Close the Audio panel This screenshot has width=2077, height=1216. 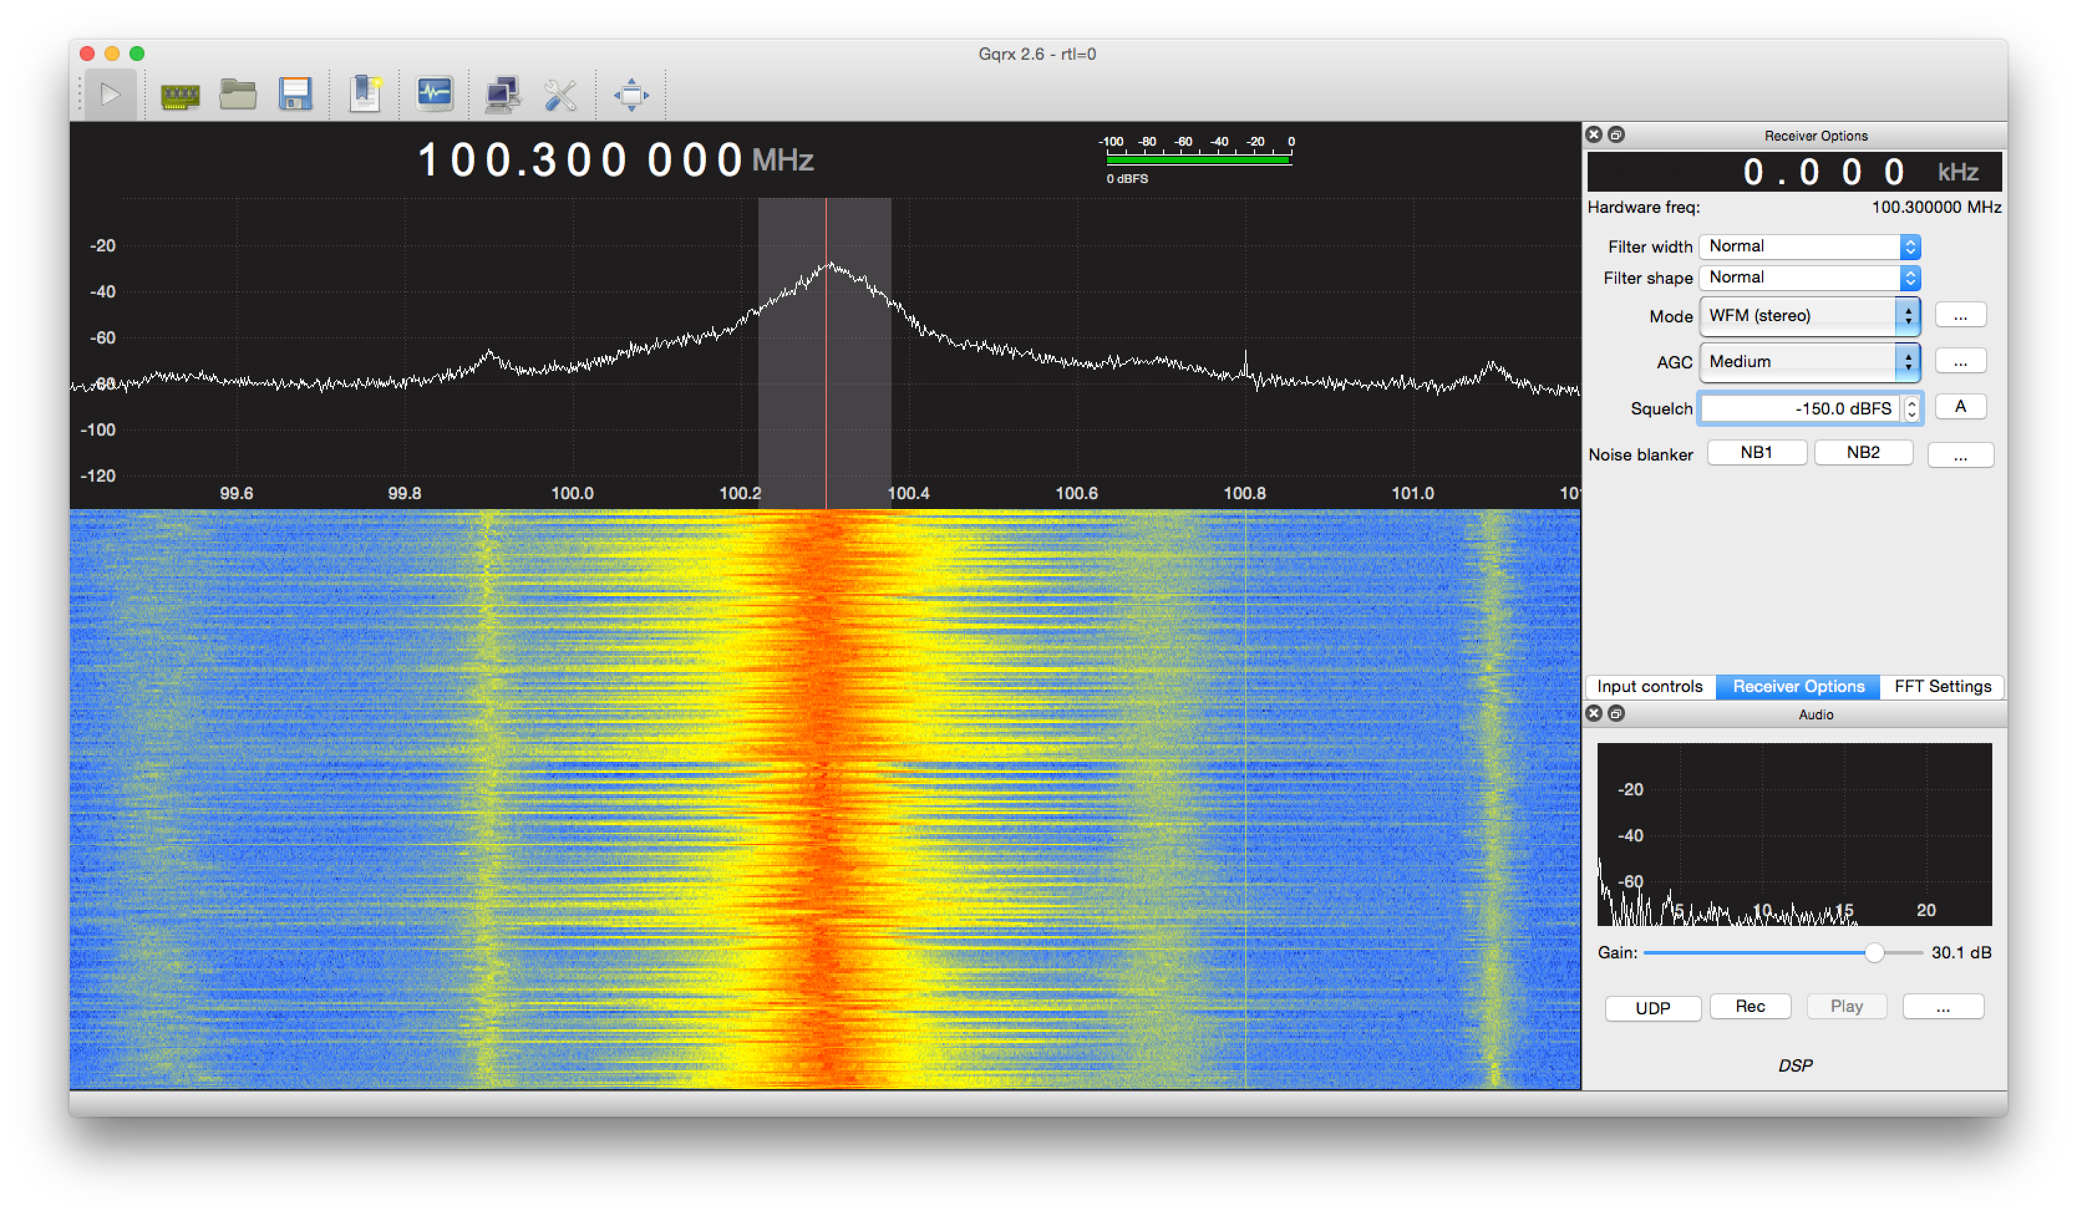(x=1594, y=713)
